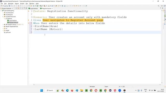Click the Writable status bar entry
Screen dimensions: 166x93
coord(92,87)
